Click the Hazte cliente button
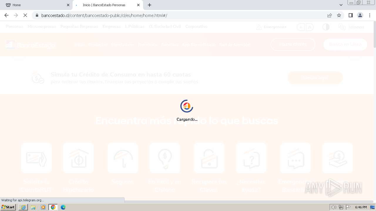This screenshot has height=211, width=376. 293,45
